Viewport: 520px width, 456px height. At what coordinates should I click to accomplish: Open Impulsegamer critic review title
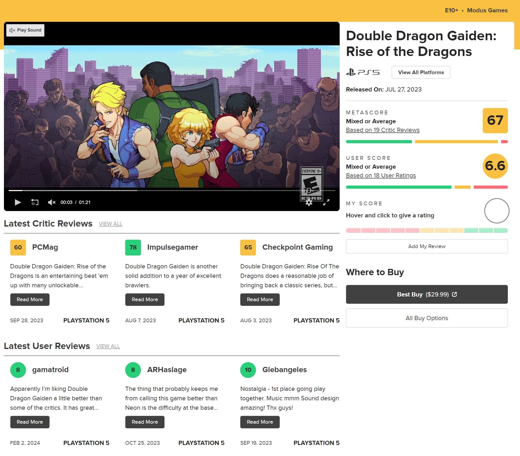(x=172, y=247)
